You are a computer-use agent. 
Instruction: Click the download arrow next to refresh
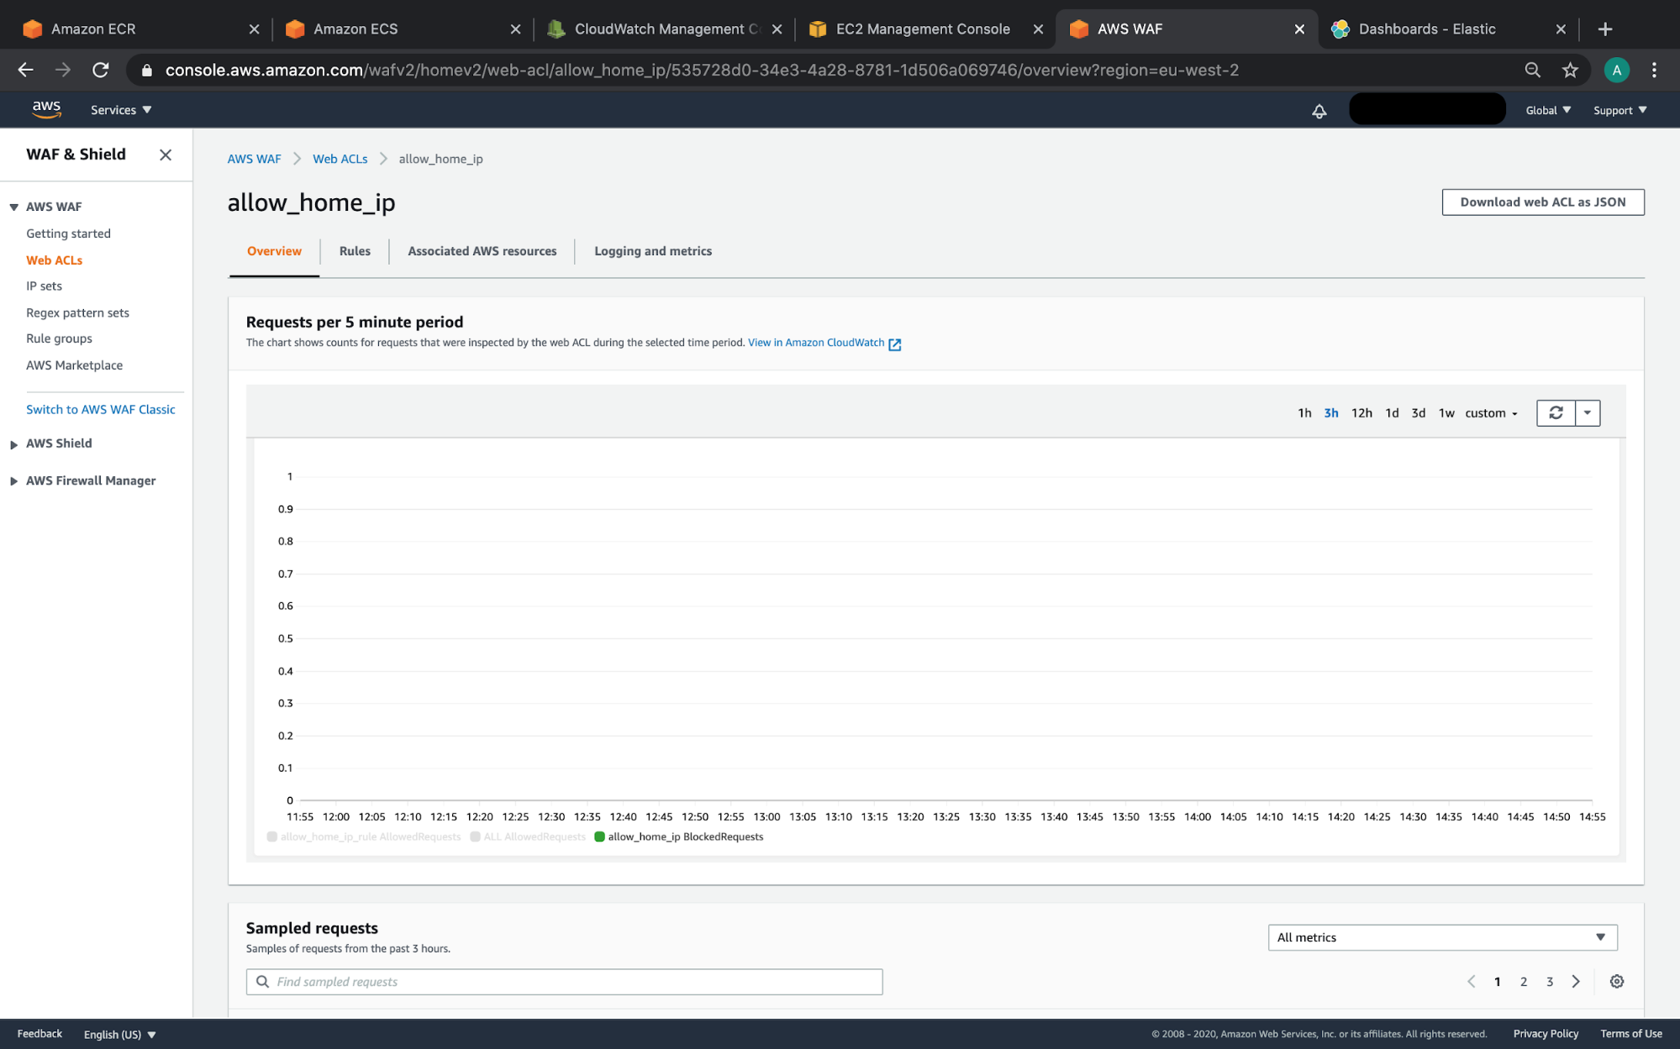point(1587,412)
